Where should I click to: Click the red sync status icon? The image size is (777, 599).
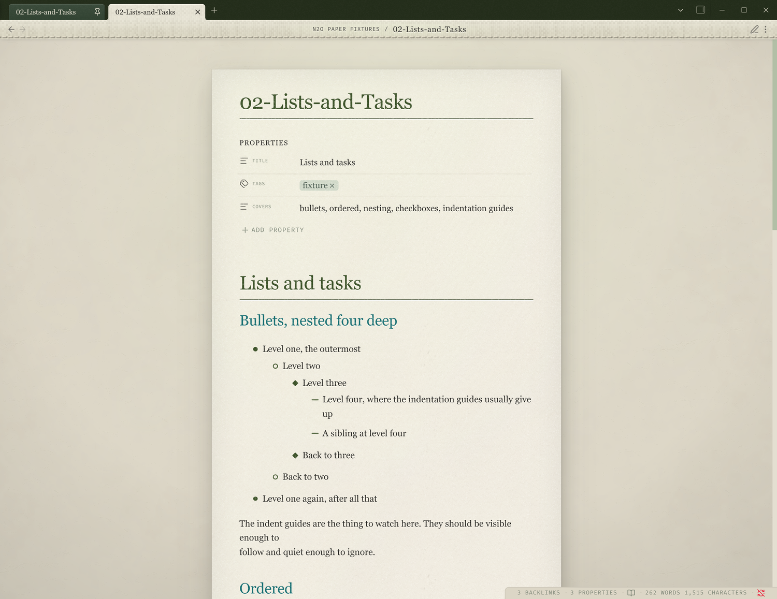click(761, 593)
